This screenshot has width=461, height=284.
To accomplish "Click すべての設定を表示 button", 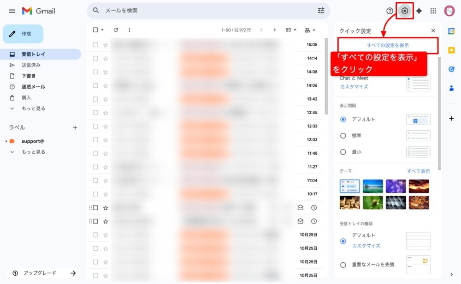I will (388, 45).
